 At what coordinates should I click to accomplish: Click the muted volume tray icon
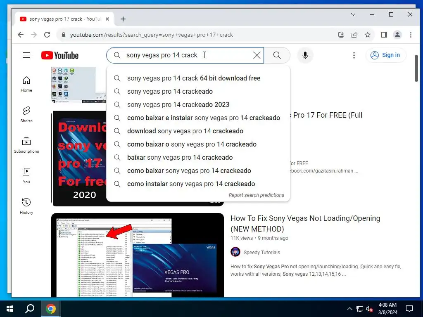pos(369,309)
